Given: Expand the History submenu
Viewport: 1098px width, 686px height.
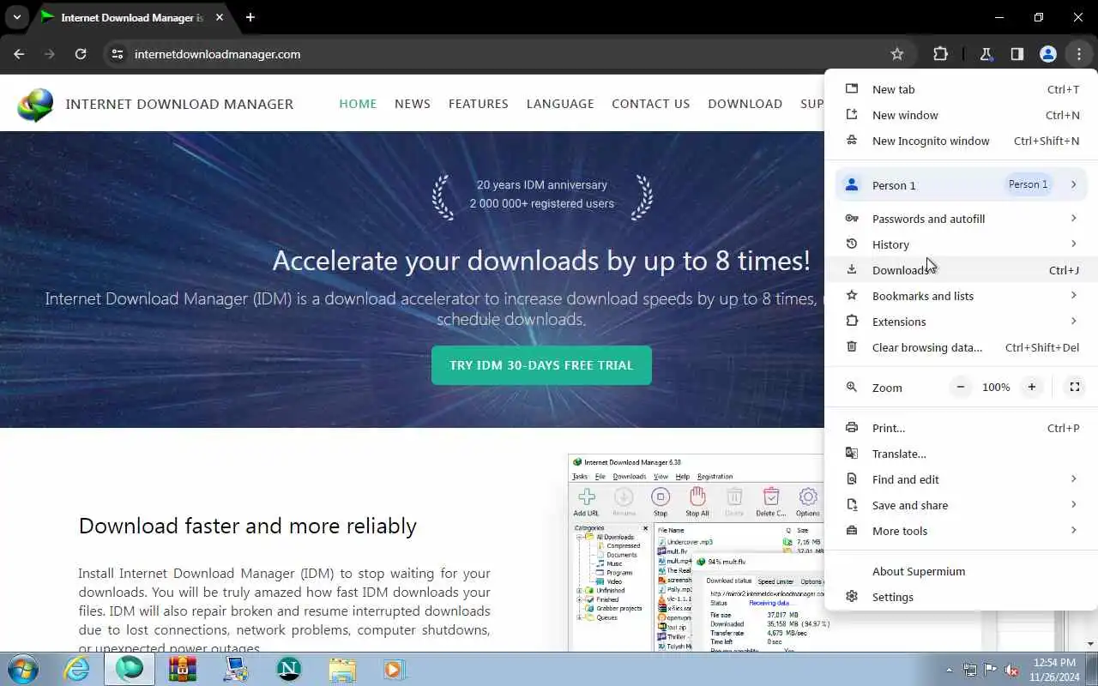Looking at the screenshot, I should click(x=961, y=244).
